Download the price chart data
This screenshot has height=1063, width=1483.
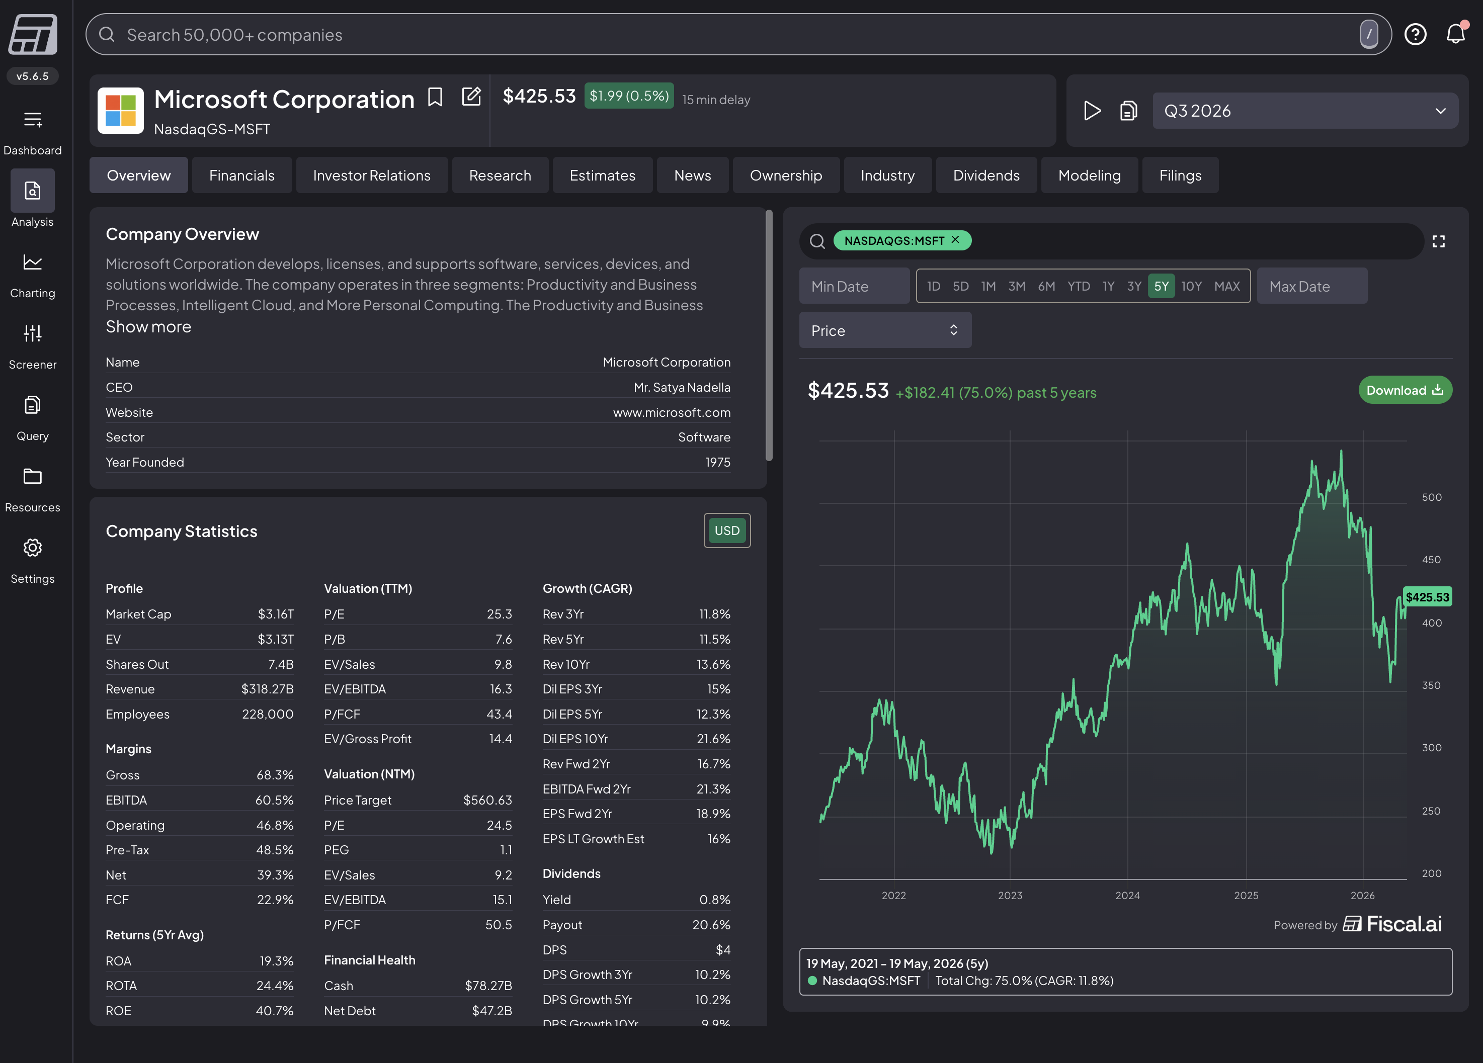1405,390
